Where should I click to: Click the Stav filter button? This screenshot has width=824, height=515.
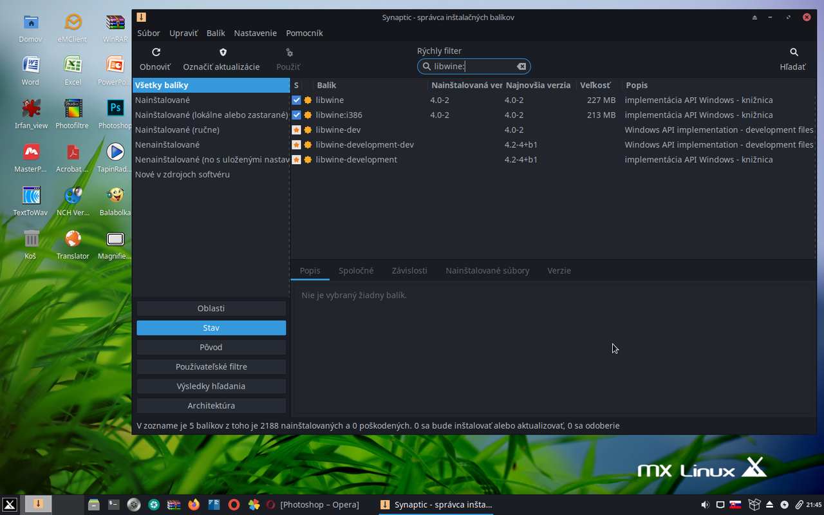coord(211,328)
